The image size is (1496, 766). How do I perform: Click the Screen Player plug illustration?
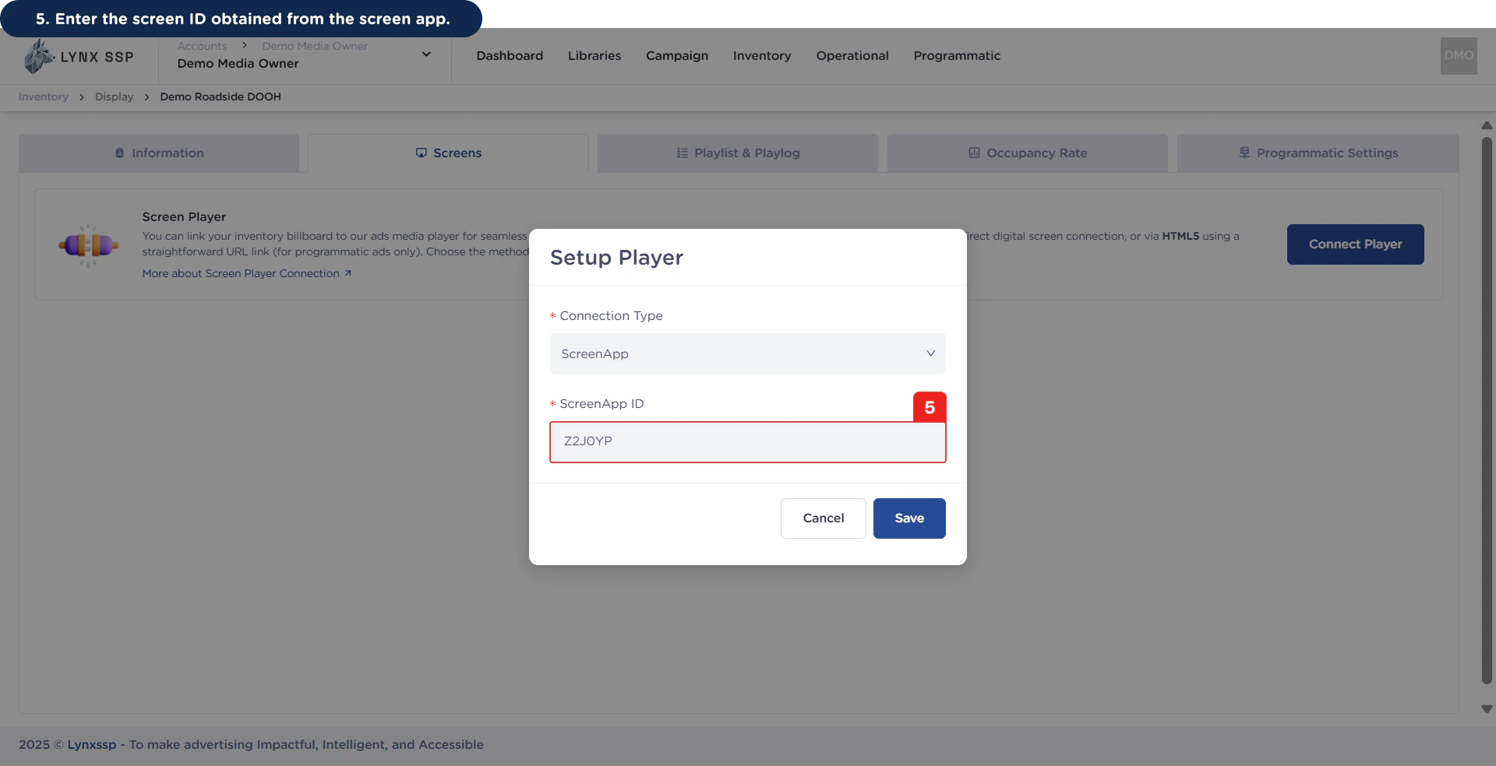88,245
